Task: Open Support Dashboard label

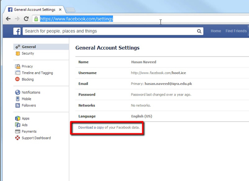Action: point(36,138)
